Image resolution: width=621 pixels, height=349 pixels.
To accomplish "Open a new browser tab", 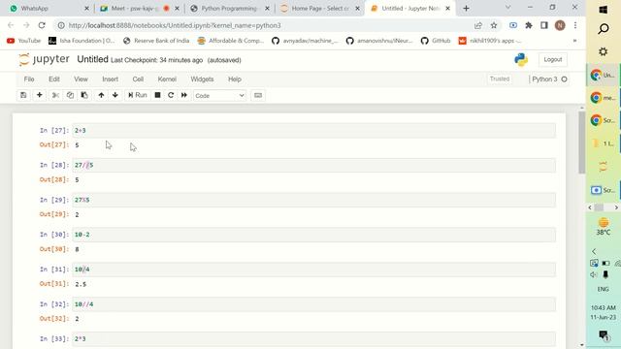I will click(x=466, y=9).
